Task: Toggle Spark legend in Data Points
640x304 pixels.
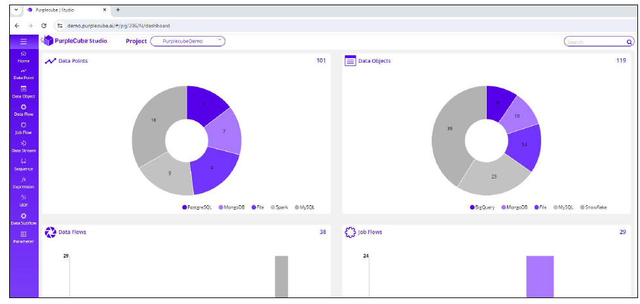Action: (x=279, y=207)
